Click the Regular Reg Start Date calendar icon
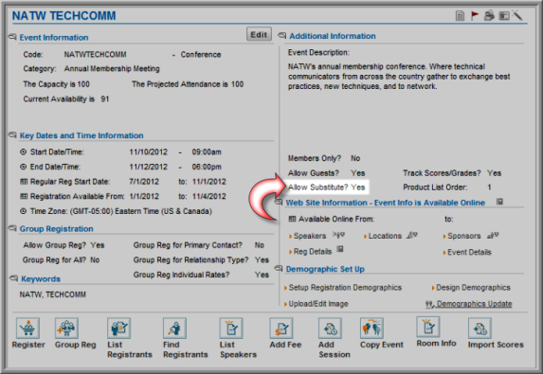The image size is (543, 374). click(24, 181)
